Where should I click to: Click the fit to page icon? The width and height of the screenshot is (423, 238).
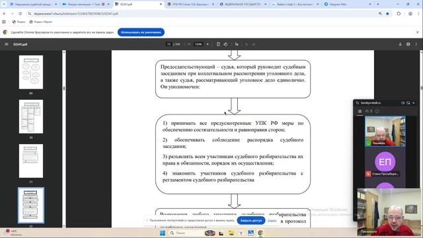point(218,44)
